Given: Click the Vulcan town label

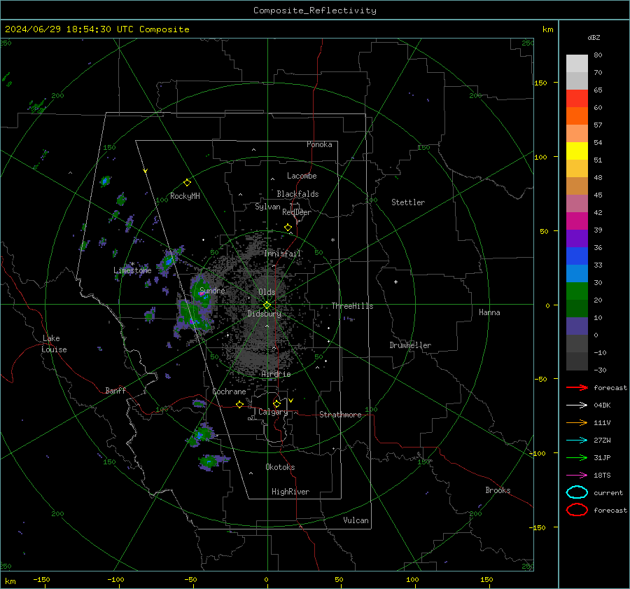Looking at the screenshot, I should tap(356, 520).
